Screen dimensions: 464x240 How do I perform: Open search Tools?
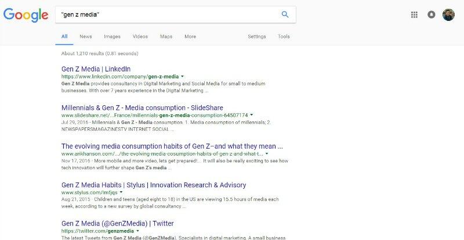284,37
